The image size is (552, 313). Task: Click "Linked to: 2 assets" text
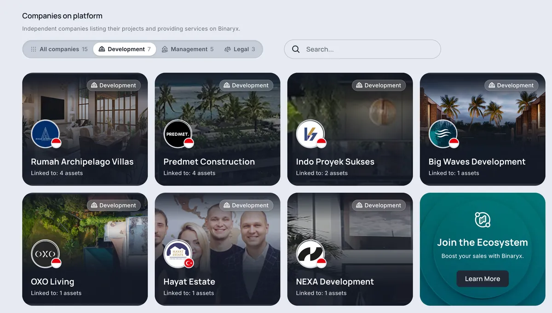tap(322, 173)
